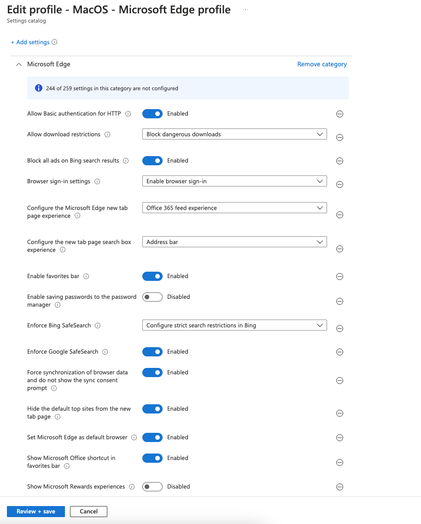Click the Microsoft Edge category heading
The width and height of the screenshot is (421, 524).
(x=49, y=64)
